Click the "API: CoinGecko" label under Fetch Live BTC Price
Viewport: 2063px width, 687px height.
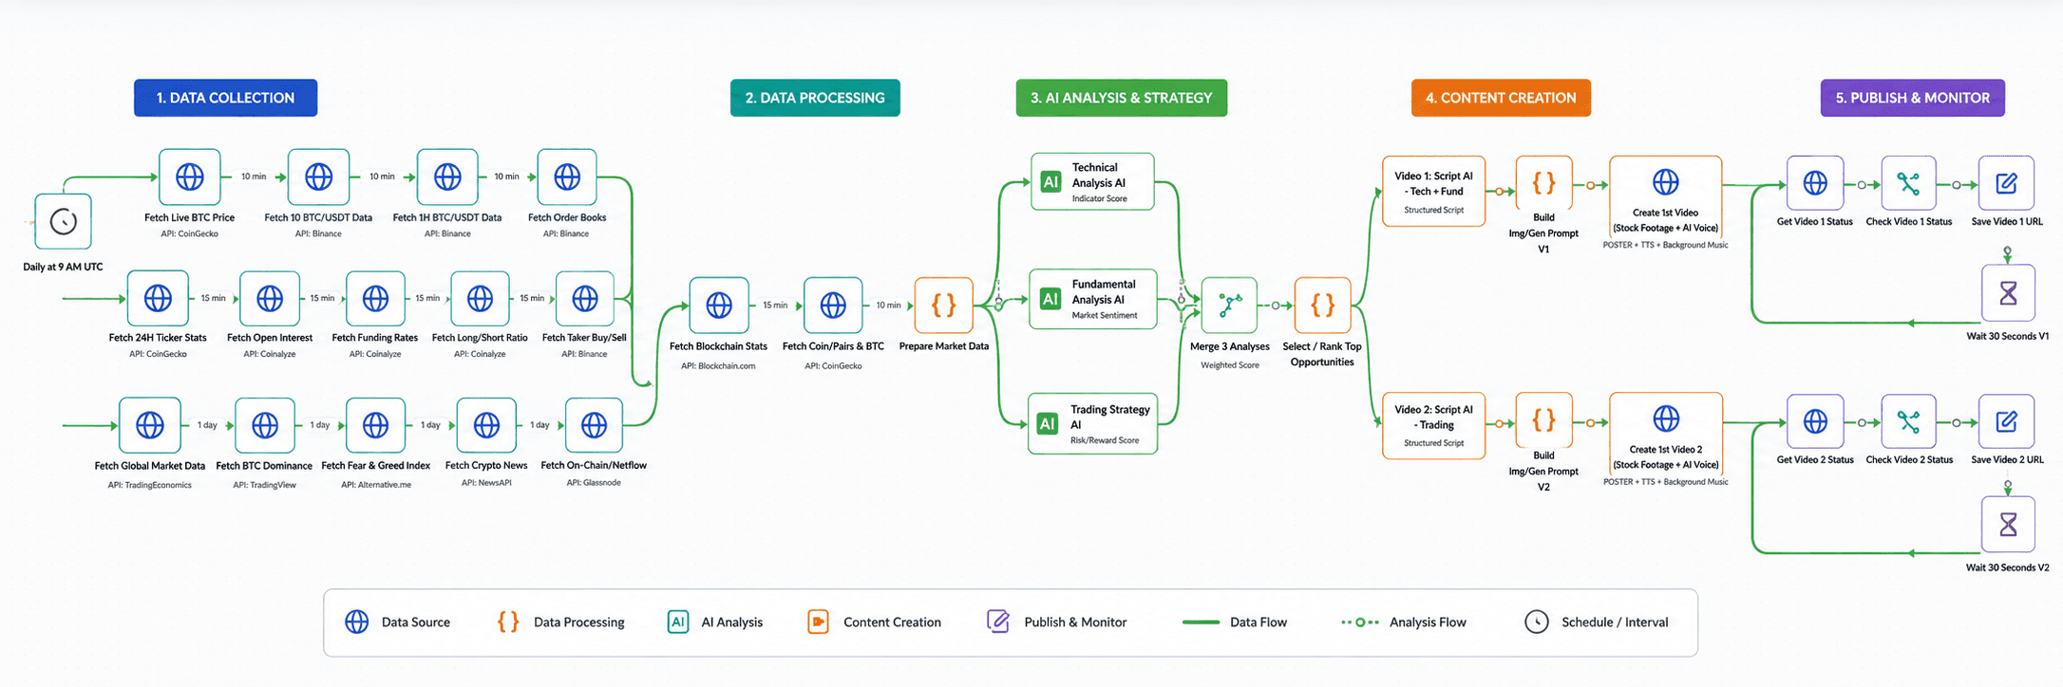coord(189,233)
